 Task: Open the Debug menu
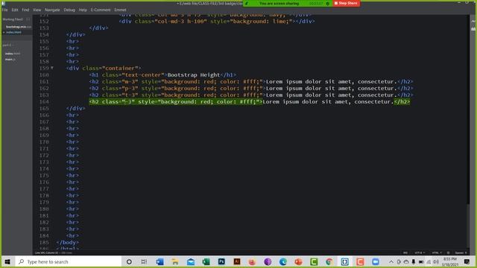click(69, 10)
